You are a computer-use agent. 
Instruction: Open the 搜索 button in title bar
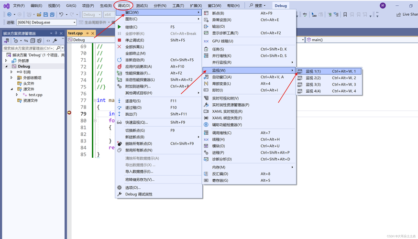(x=257, y=5)
